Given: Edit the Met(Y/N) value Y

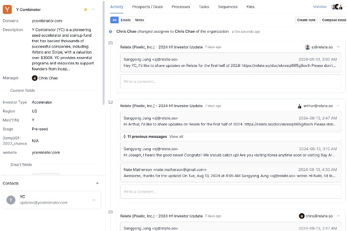Looking at the screenshot, I should pyautogui.click(x=33, y=120).
